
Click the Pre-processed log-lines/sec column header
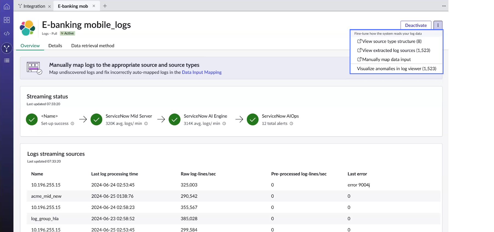pos(299,174)
